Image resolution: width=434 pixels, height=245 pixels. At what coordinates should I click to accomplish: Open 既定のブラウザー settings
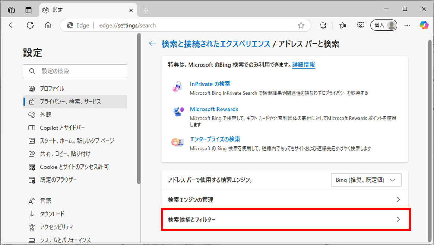(75, 180)
